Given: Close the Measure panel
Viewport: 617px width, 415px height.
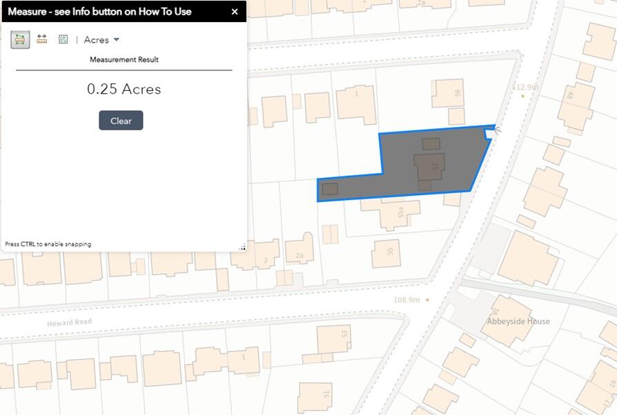Looking at the screenshot, I should pyautogui.click(x=235, y=12).
